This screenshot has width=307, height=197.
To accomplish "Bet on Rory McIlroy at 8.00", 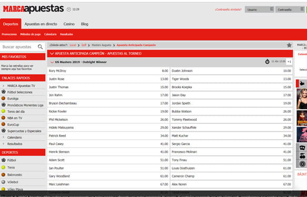I will pyautogui.click(x=108, y=71).
